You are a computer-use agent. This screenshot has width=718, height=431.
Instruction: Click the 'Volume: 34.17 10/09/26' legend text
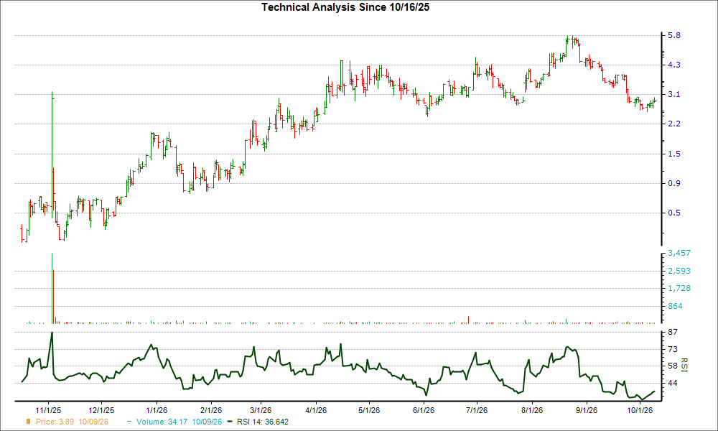coord(179,422)
